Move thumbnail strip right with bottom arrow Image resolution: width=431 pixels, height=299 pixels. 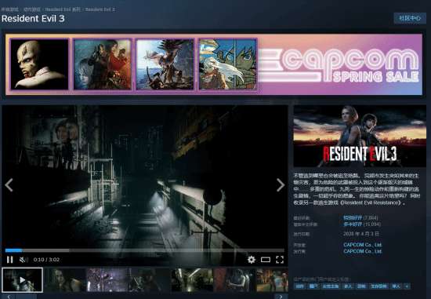[281, 297]
